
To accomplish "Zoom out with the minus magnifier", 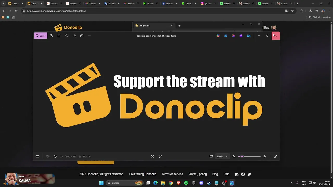I will (x=234, y=156).
